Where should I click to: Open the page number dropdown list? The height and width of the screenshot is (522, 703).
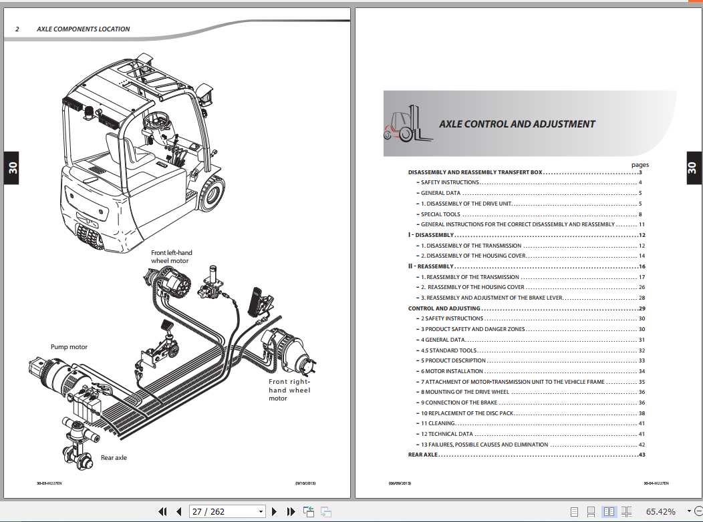click(x=261, y=511)
